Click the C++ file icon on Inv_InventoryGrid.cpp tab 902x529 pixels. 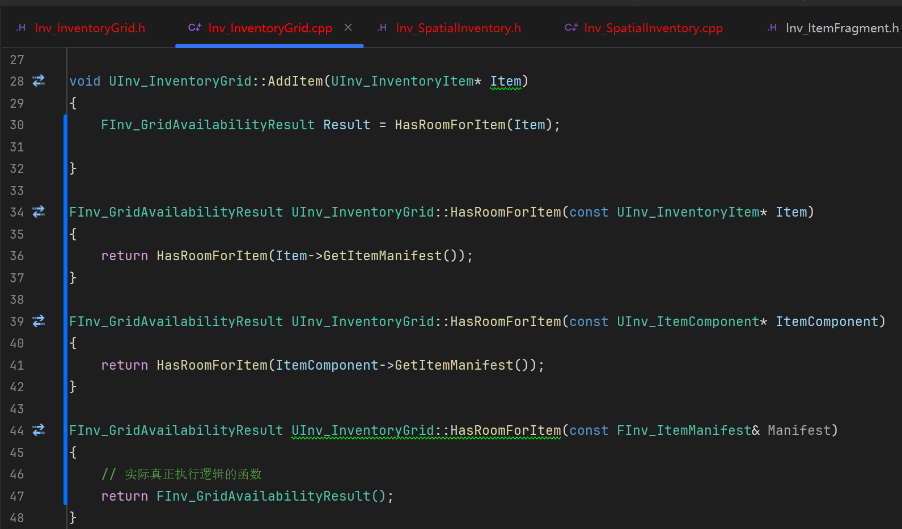[x=194, y=27]
